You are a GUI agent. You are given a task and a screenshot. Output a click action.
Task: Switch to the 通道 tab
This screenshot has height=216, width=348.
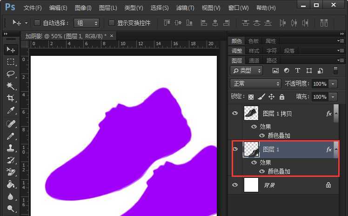(x=254, y=61)
